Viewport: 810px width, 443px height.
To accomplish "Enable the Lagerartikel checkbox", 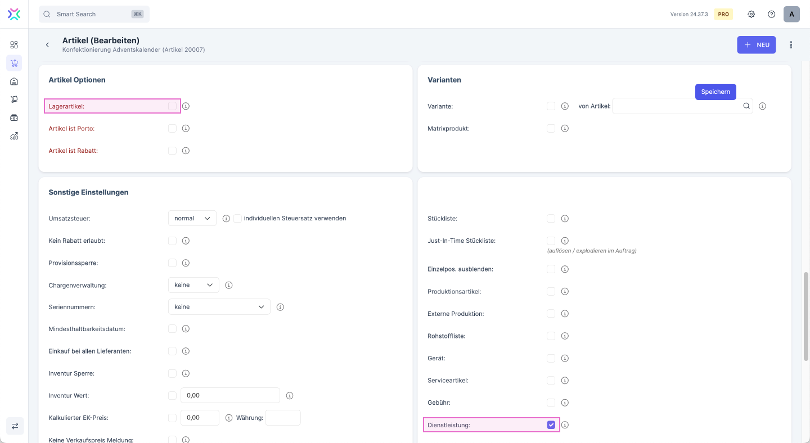I will (172, 106).
